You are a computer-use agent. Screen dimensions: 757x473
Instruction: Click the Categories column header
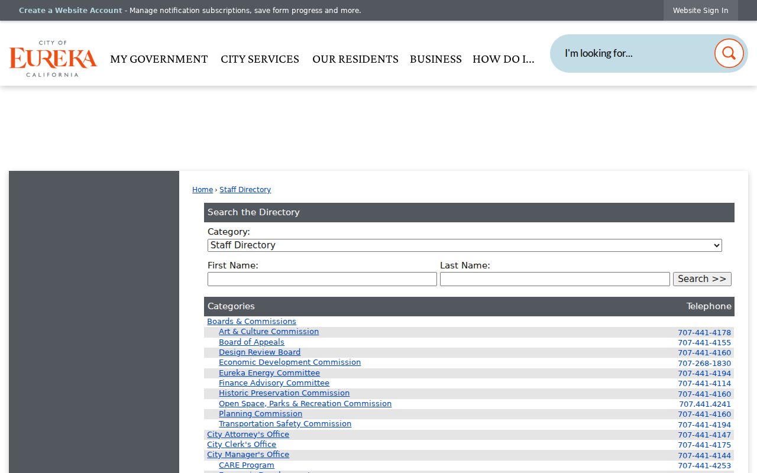click(231, 306)
